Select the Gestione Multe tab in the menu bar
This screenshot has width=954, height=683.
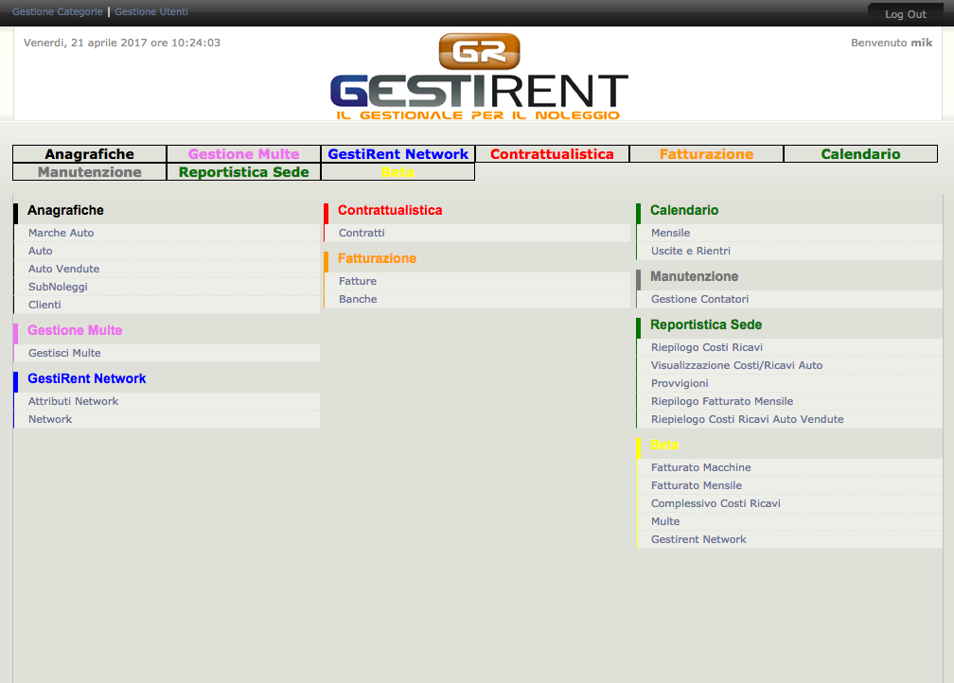point(243,154)
